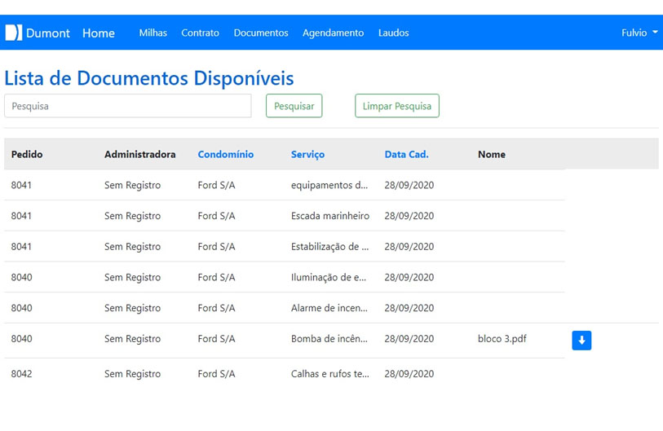Click the bloco 3.pdf file name
The image size is (663, 431).
pos(502,338)
